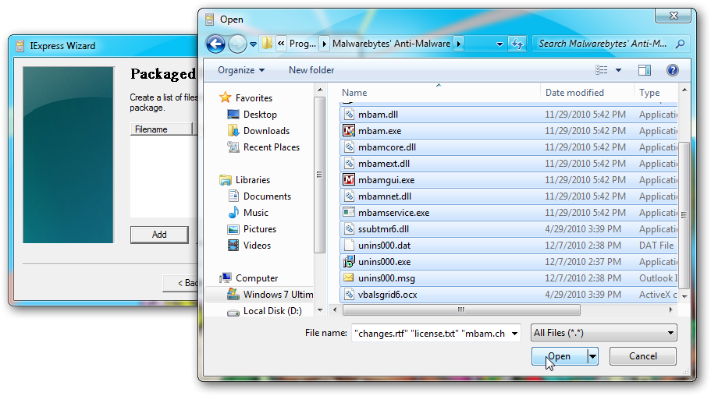Click the mbamext.dll file icon
Viewport: 711px width, 396px height.
click(348, 163)
